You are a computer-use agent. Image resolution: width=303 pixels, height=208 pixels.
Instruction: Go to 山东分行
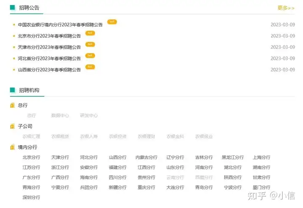click(x=175, y=168)
